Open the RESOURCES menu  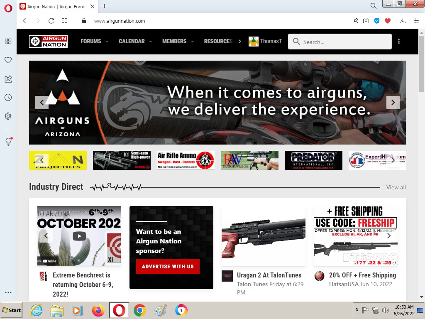(218, 41)
